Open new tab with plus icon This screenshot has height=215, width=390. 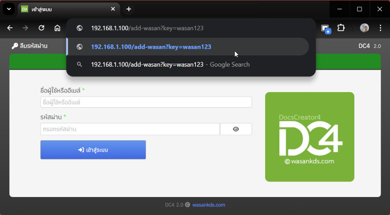click(x=129, y=9)
